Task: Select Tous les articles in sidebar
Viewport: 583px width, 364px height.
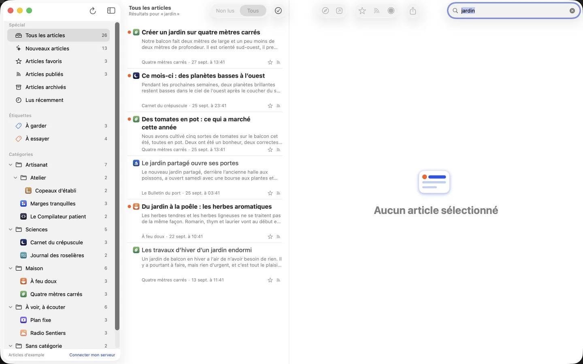Action: [59, 35]
